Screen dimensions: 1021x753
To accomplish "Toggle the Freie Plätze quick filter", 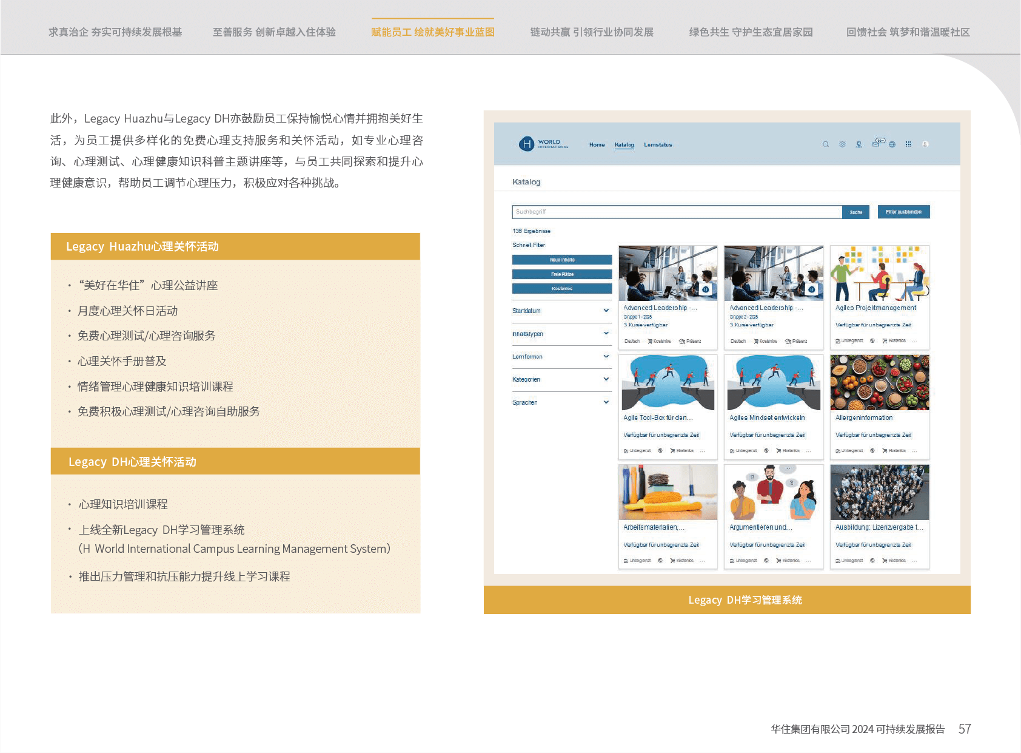I will point(562,274).
